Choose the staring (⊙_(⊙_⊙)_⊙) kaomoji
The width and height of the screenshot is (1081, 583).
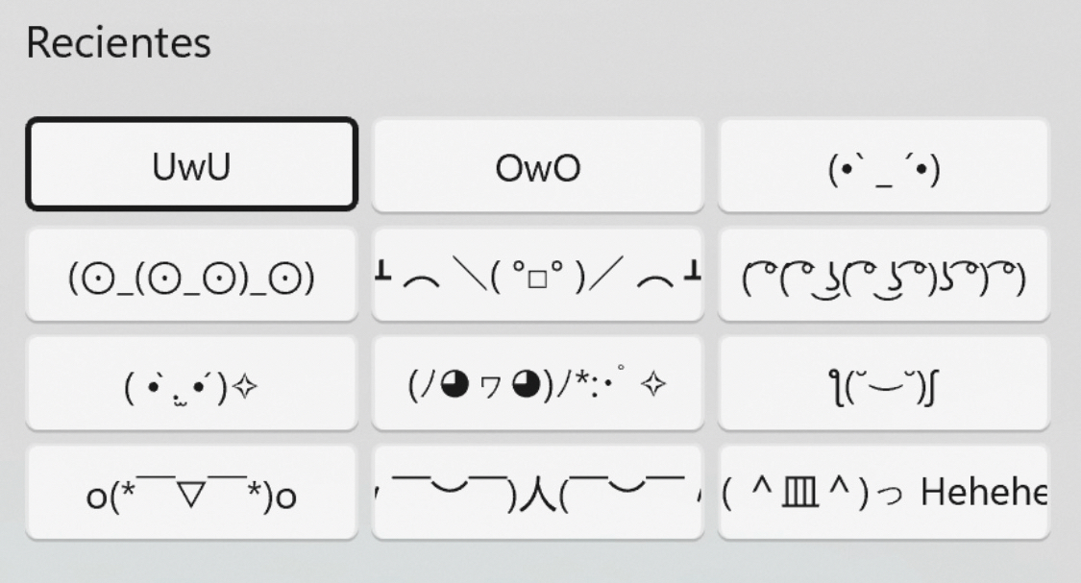pyautogui.click(x=191, y=275)
